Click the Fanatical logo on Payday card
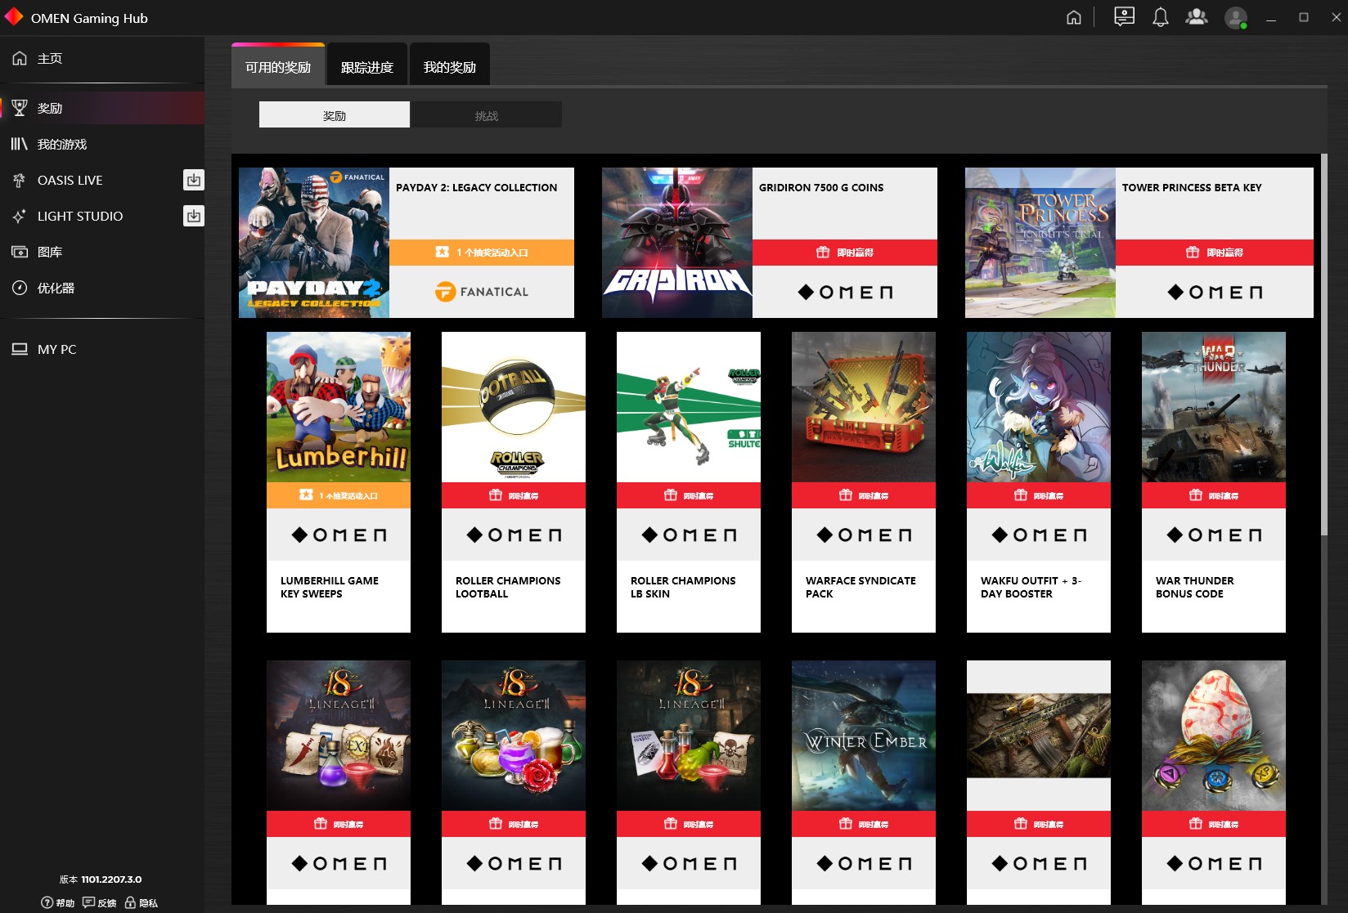This screenshot has height=913, width=1348. point(482,292)
